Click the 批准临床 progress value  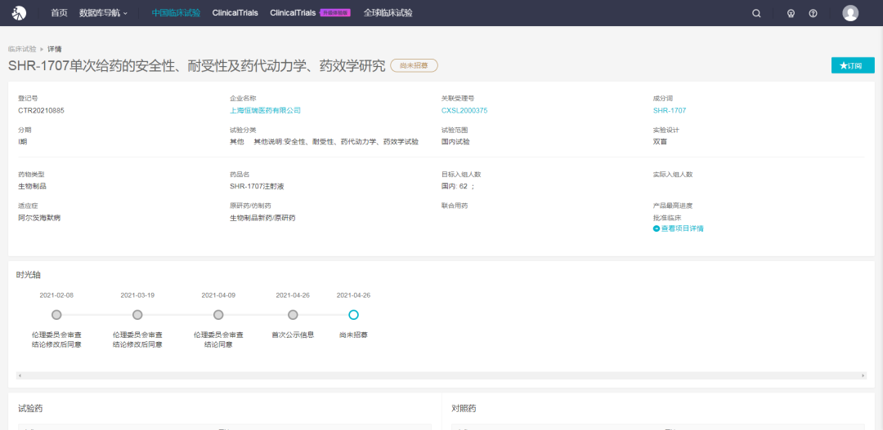point(667,218)
